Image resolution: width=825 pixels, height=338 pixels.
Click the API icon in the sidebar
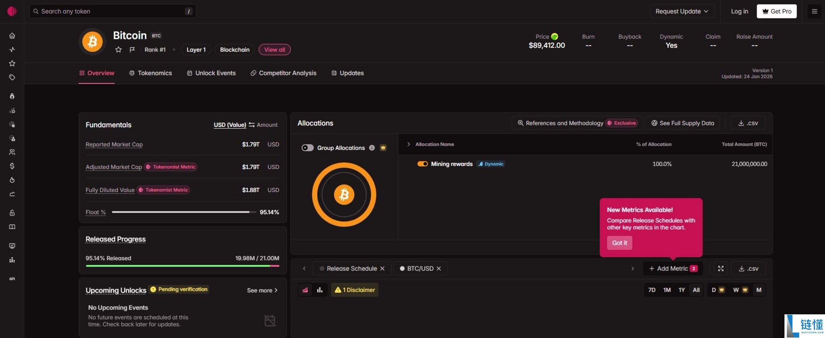[x=12, y=279]
